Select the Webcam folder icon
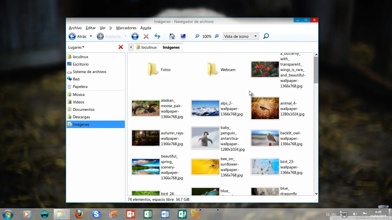This screenshot has height=220, width=392. coord(212,69)
